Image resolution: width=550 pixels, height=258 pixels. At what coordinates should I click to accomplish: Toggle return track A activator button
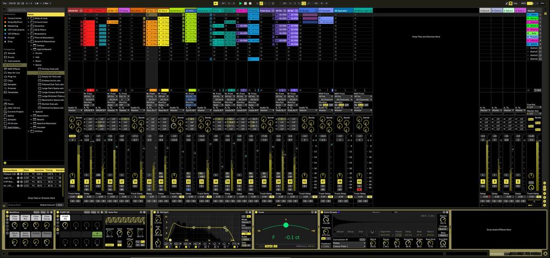click(x=483, y=182)
